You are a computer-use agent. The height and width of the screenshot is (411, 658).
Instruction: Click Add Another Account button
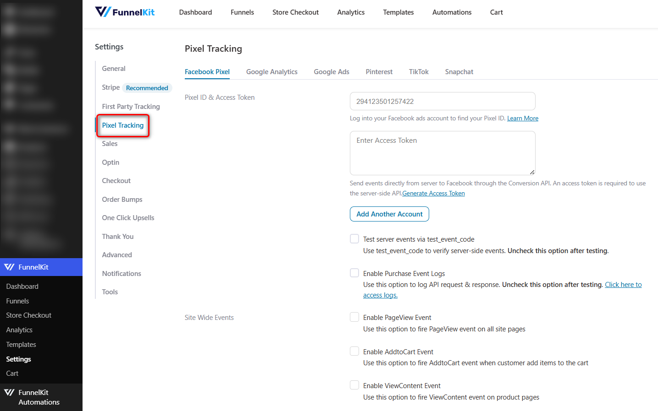tap(389, 214)
